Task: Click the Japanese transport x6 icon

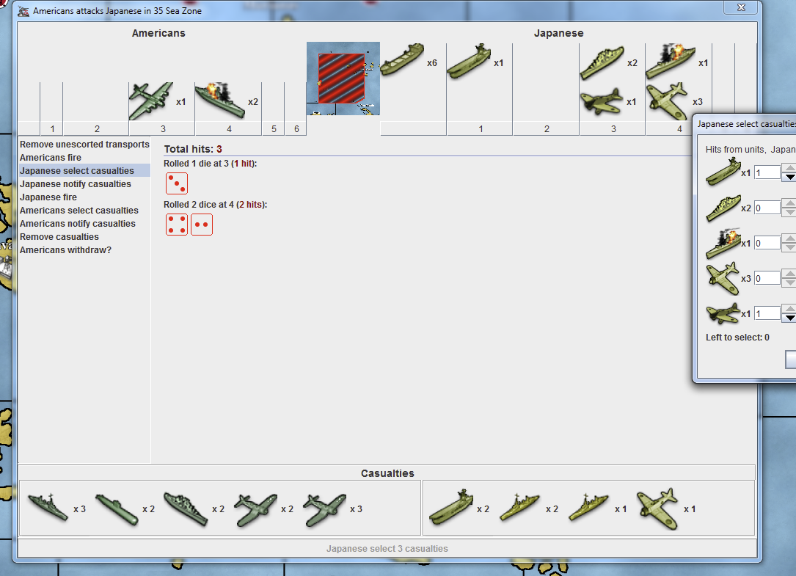Action: coord(402,59)
